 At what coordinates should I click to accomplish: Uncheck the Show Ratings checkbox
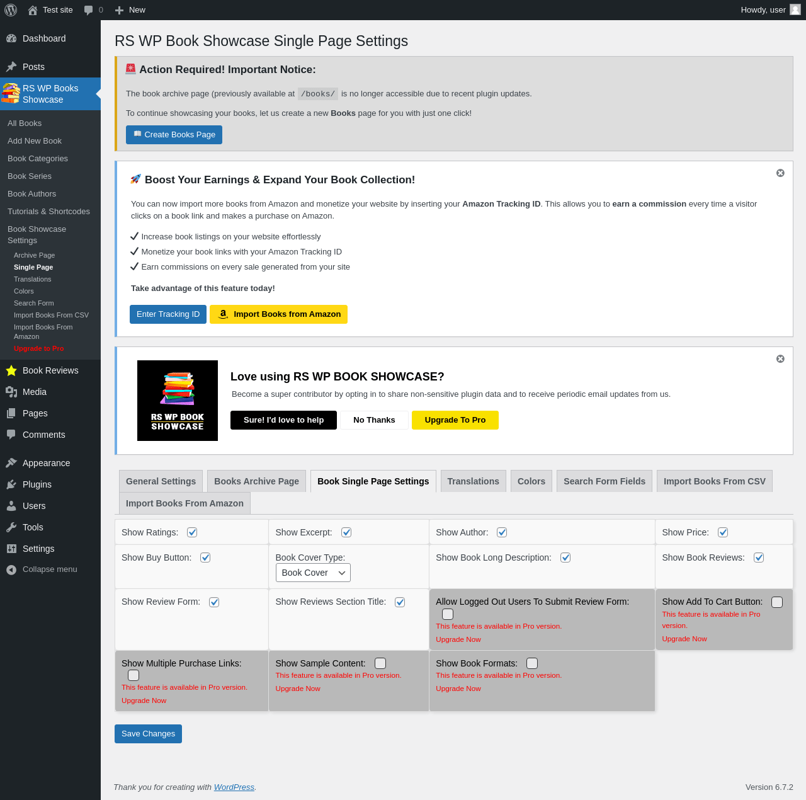pyautogui.click(x=192, y=532)
